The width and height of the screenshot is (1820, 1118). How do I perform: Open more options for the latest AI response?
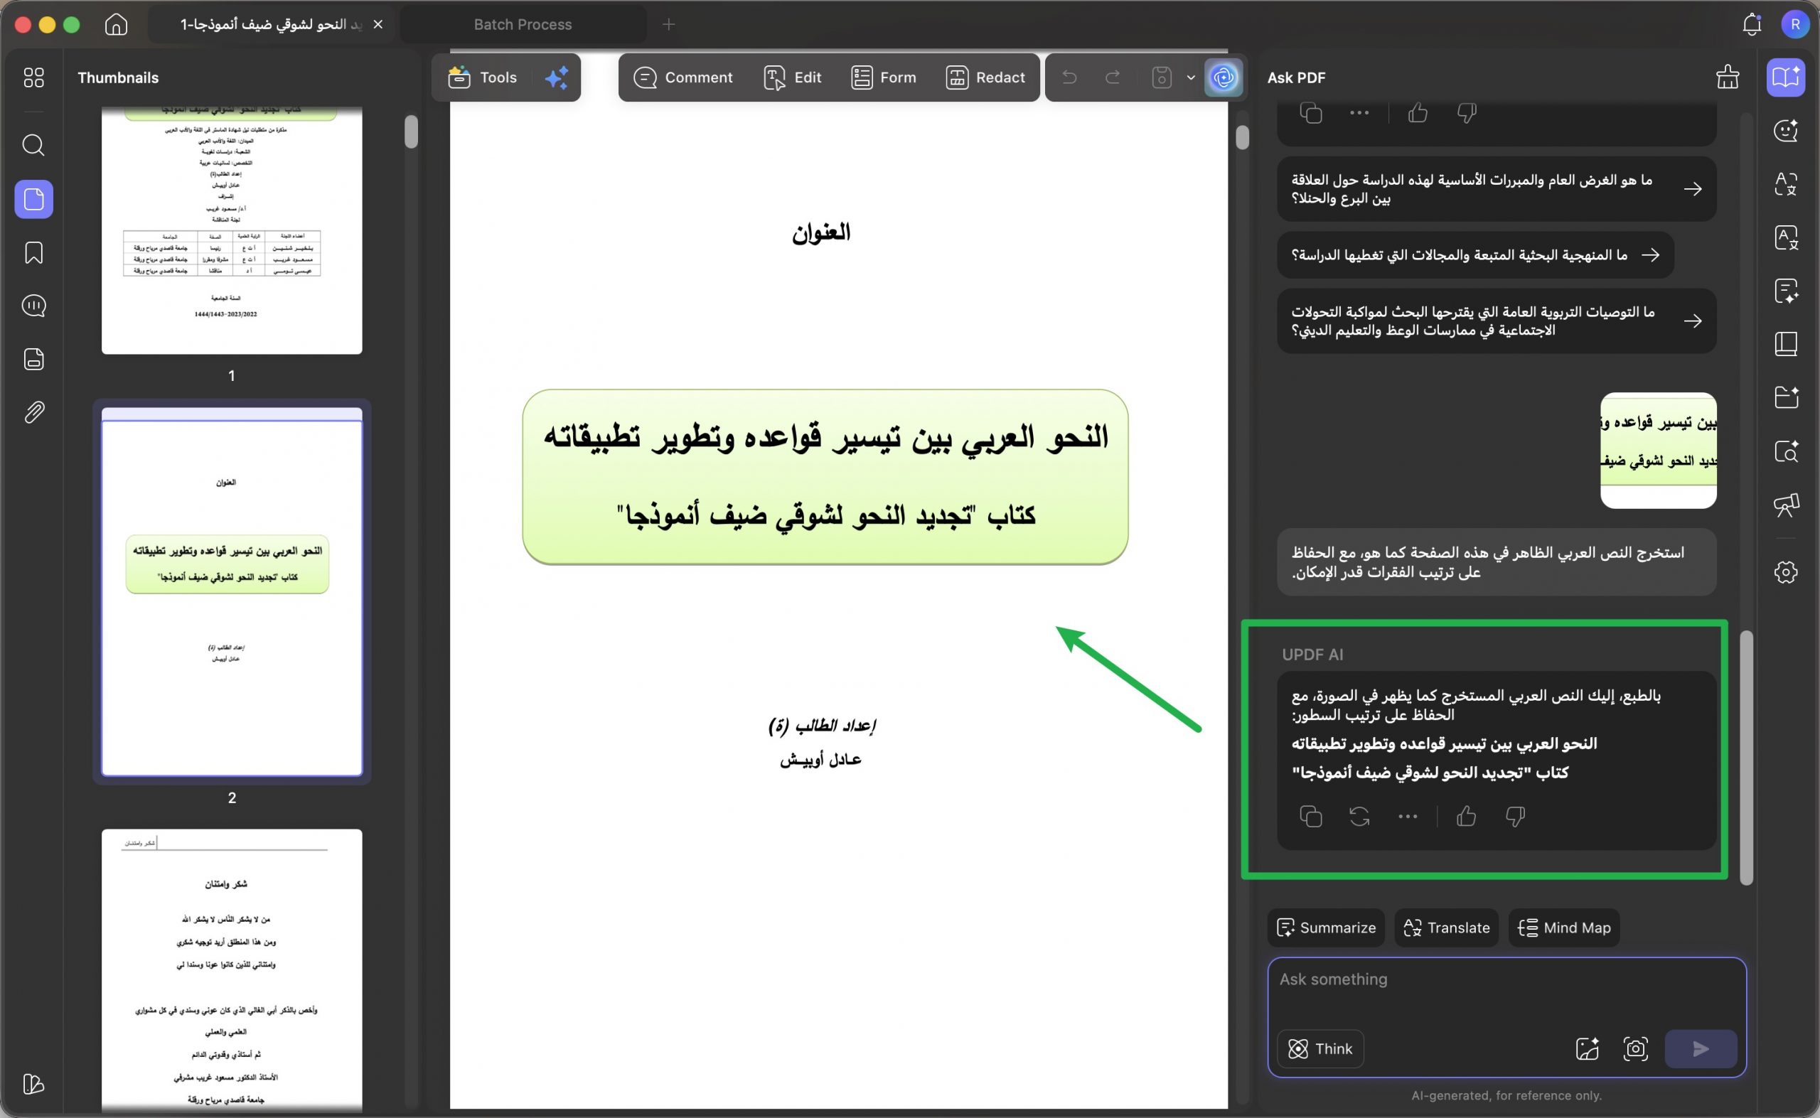[1408, 817]
